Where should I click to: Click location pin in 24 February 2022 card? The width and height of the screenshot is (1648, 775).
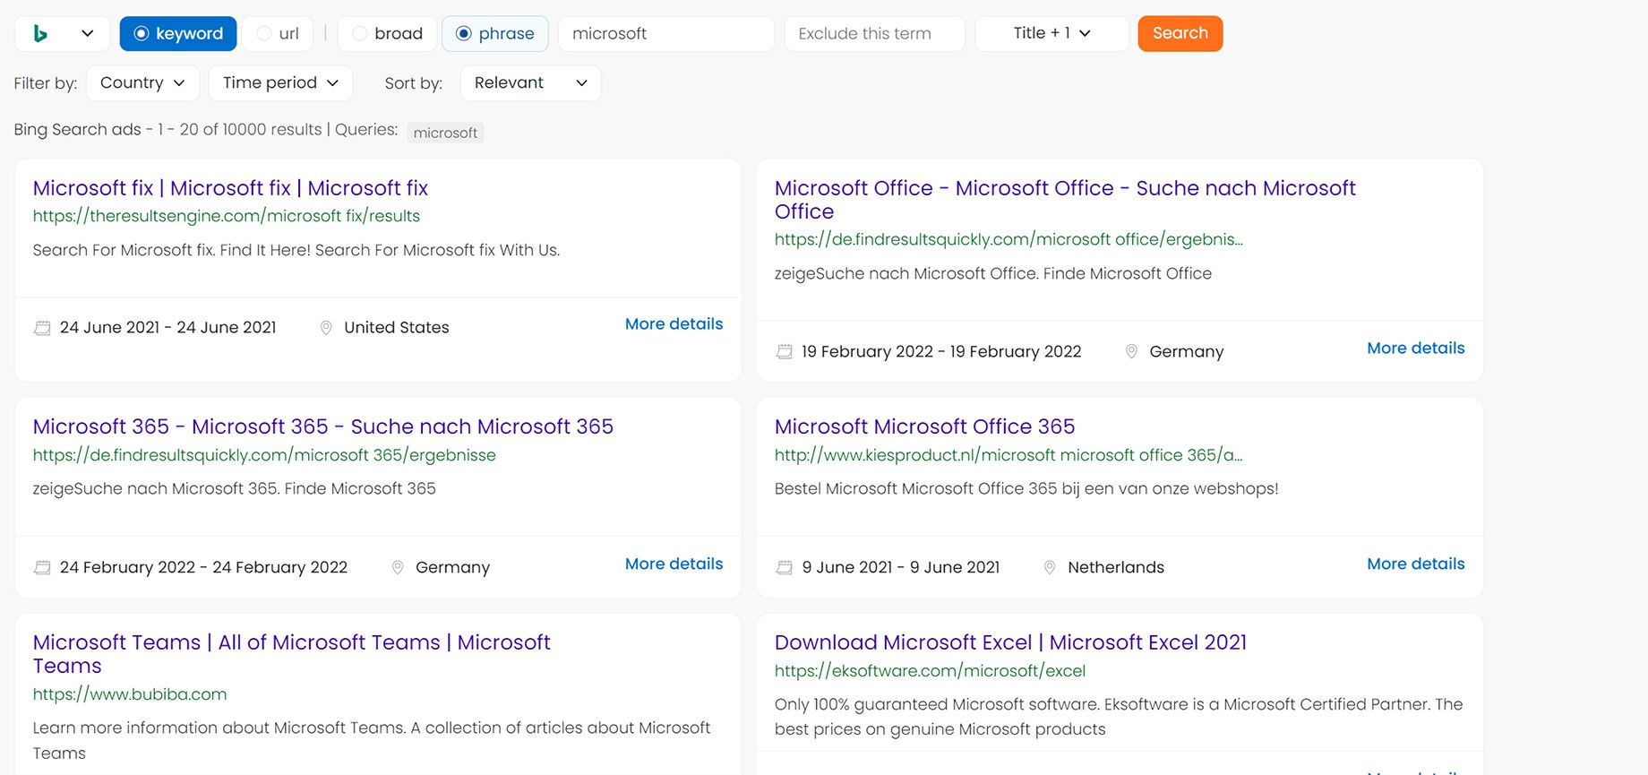tap(398, 567)
